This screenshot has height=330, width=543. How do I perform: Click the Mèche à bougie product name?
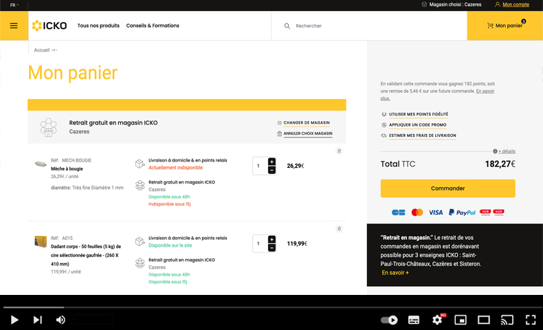pos(67,169)
